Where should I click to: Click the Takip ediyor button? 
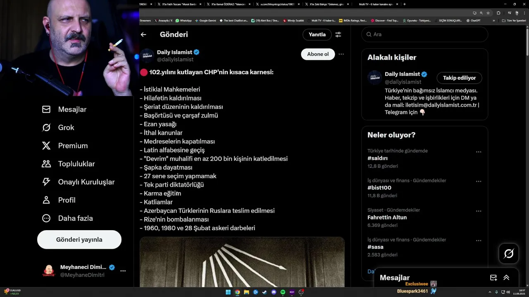460,78
